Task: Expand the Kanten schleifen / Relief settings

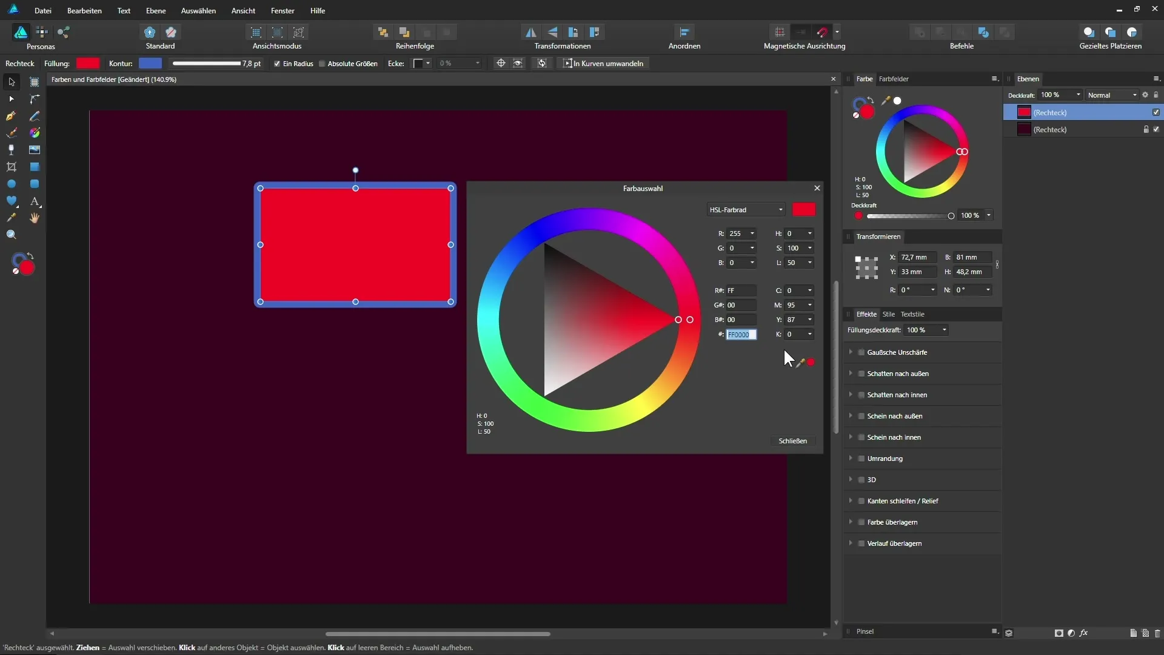Action: coord(851,501)
